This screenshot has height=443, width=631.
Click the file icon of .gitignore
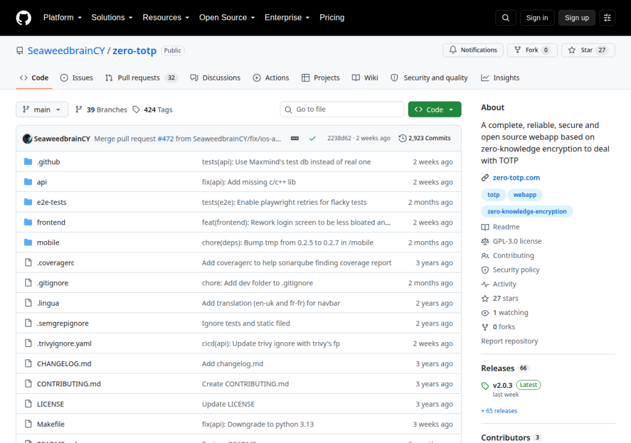click(x=28, y=282)
